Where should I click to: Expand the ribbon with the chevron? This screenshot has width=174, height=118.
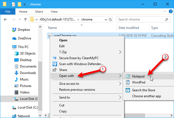pos(163,12)
